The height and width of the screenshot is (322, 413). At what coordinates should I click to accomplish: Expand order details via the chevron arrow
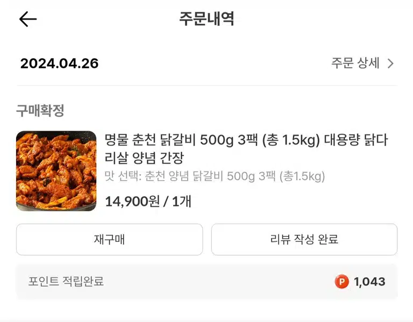390,63
